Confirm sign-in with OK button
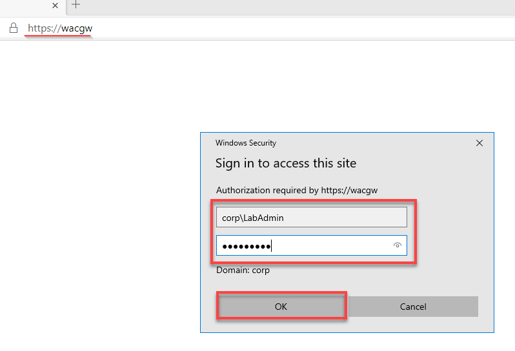The width and height of the screenshot is (515, 351). pos(281,307)
